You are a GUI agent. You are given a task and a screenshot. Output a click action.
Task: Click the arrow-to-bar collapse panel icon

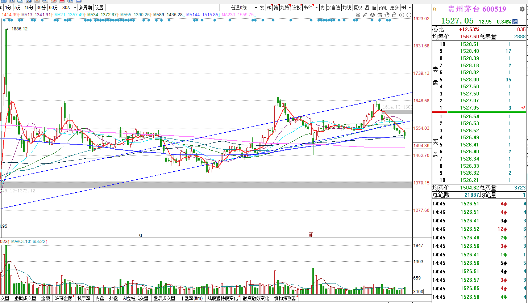[404, 7]
